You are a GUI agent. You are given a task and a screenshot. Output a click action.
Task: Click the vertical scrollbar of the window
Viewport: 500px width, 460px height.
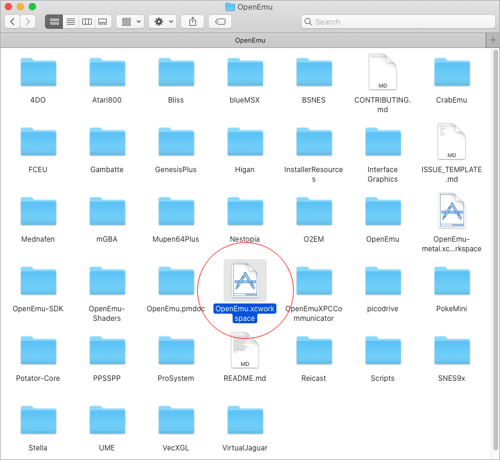point(495,249)
